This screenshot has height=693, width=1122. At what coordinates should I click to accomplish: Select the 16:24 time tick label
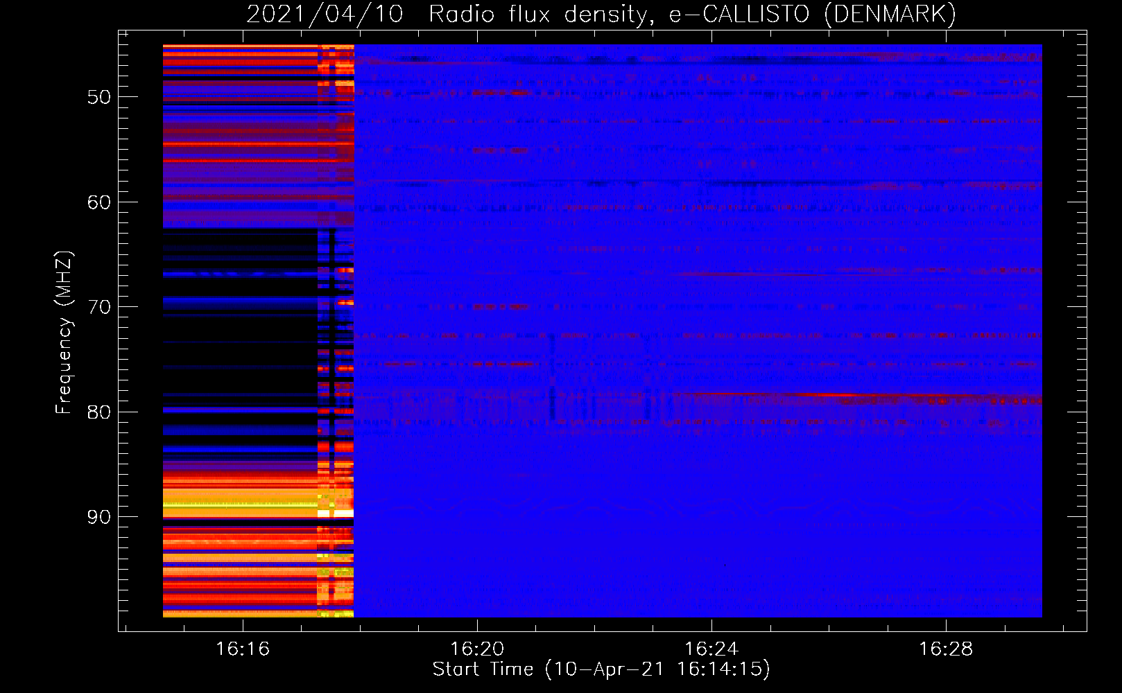click(x=711, y=649)
